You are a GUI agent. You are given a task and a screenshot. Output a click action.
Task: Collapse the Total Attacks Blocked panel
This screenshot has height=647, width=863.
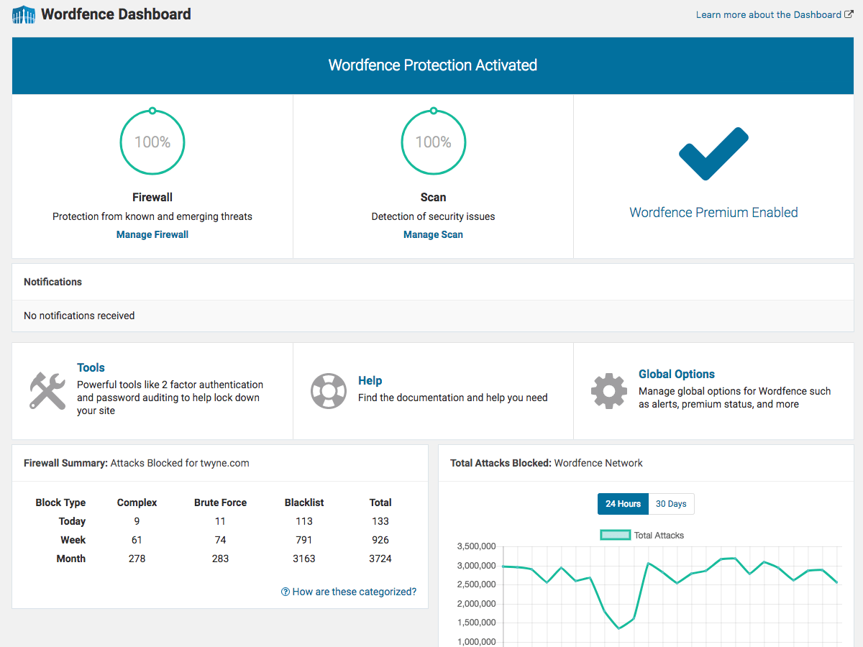546,463
